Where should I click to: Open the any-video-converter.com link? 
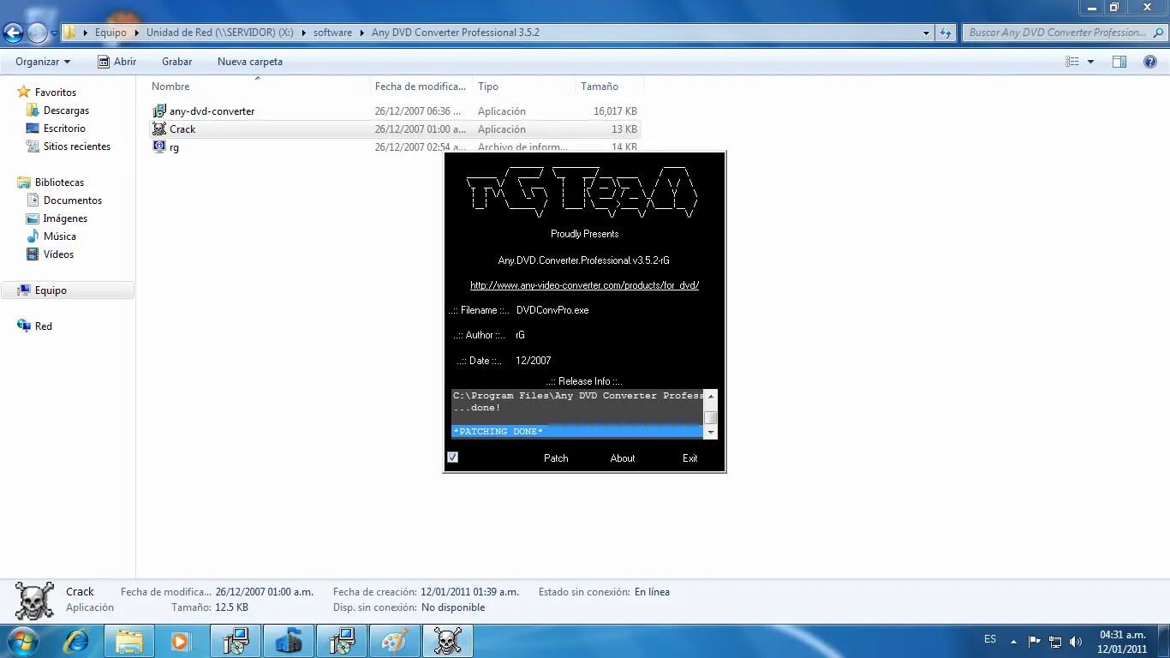585,285
